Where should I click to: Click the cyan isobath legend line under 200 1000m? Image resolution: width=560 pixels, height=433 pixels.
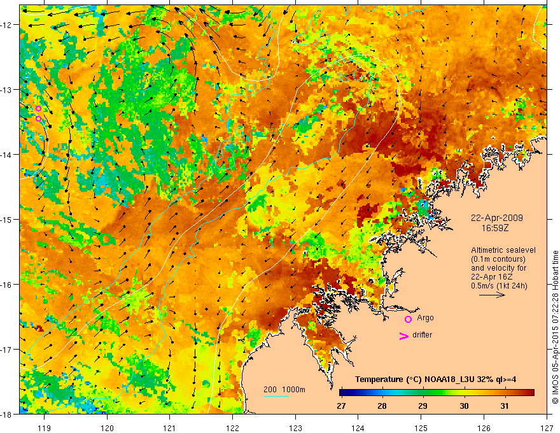coord(276,396)
